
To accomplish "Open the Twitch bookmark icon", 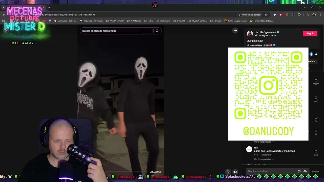I will [x=50, y=21].
